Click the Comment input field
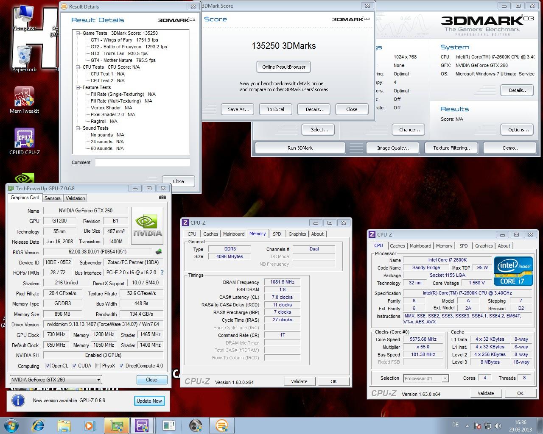Image resolution: width=543 pixels, height=434 pixels. 143,162
